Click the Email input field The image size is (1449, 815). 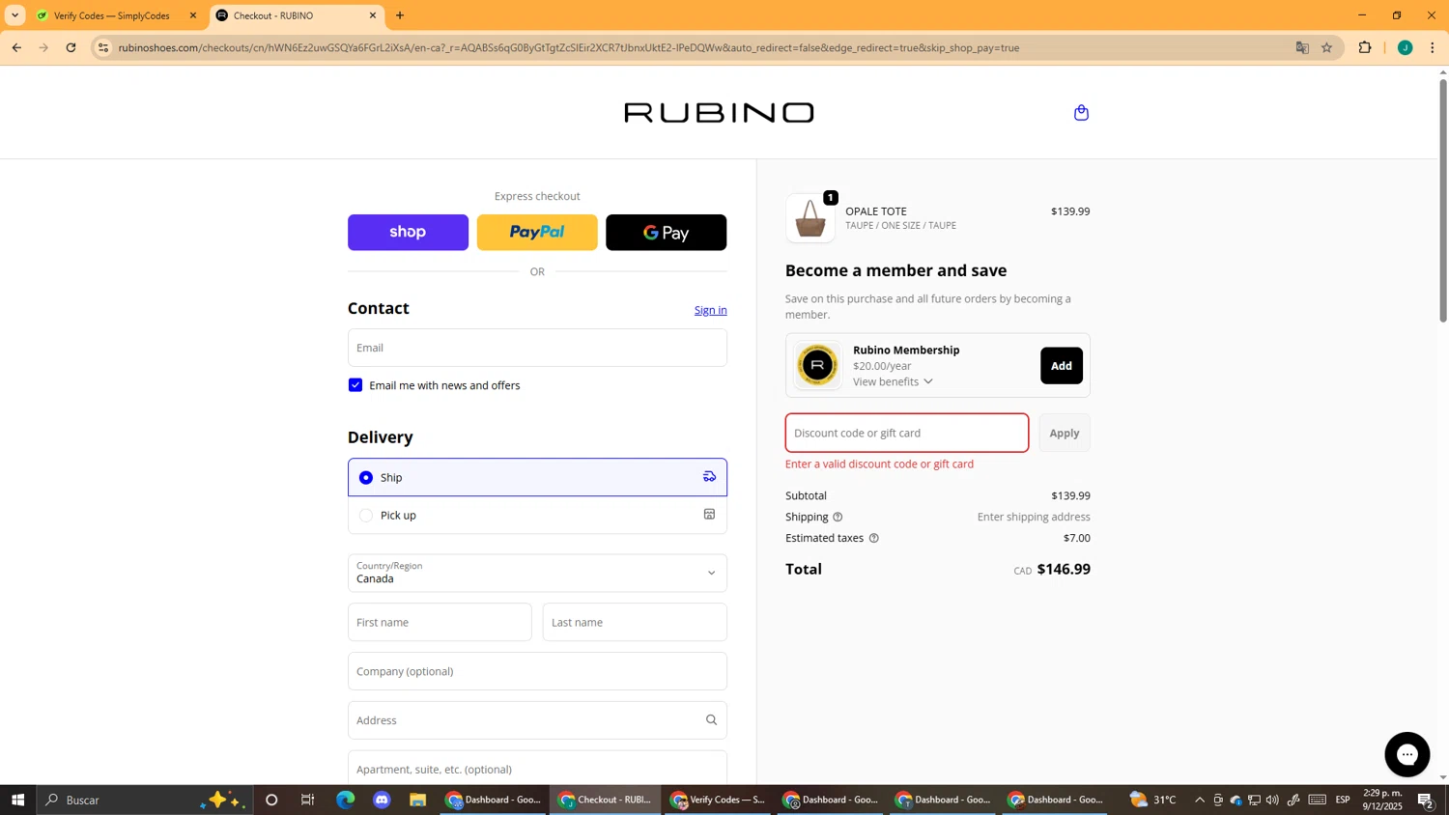(x=537, y=348)
